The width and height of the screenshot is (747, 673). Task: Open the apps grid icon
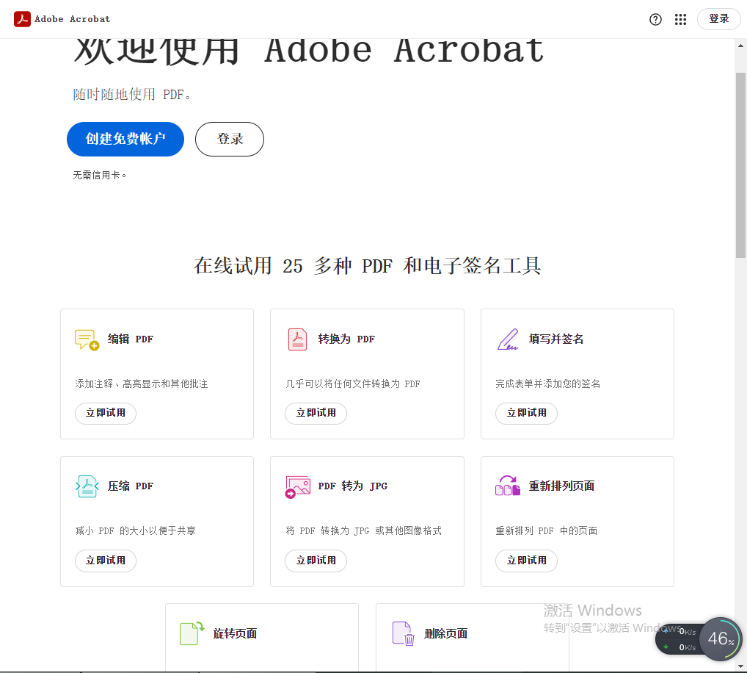click(x=680, y=20)
